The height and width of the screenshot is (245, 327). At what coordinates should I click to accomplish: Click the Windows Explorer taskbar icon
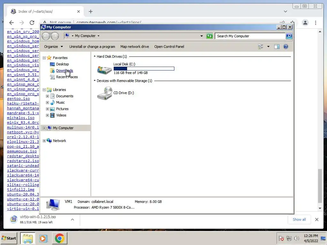click(x=28, y=238)
